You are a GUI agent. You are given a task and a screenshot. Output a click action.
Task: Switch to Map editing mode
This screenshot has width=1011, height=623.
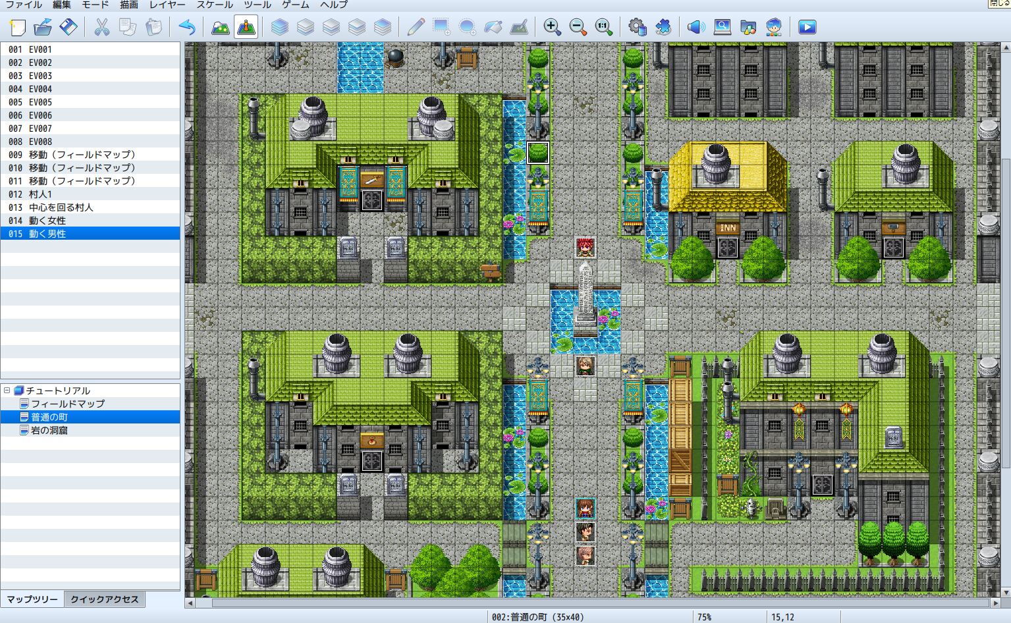click(x=220, y=27)
